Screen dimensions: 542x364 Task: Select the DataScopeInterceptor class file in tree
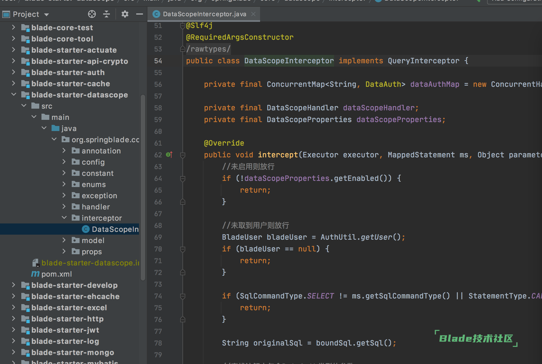coord(115,229)
